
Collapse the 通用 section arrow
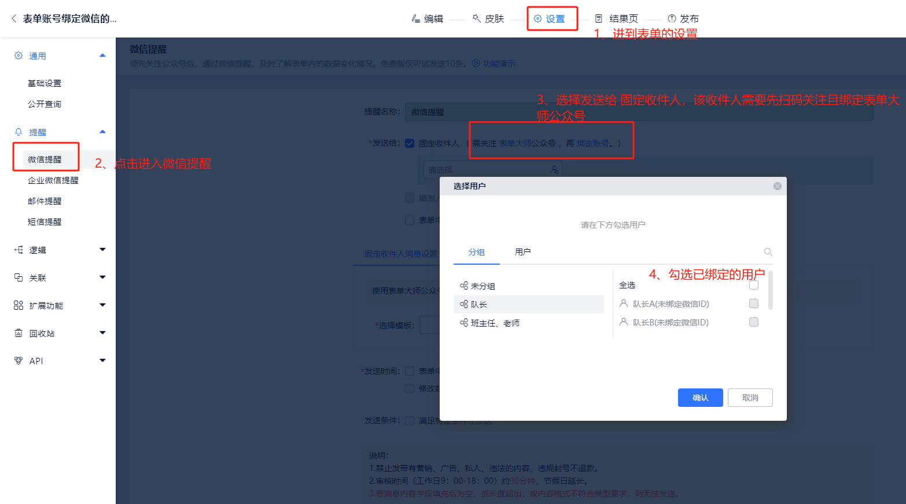click(102, 55)
